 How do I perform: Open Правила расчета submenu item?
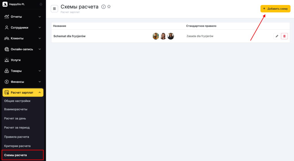coord(16,137)
